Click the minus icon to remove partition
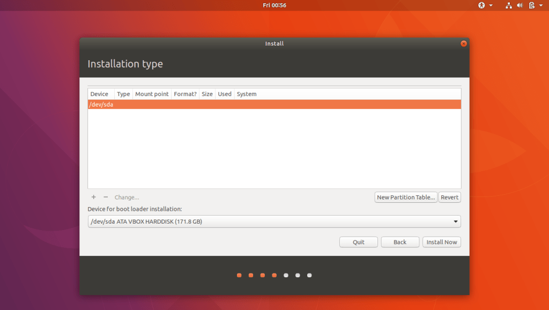 pyautogui.click(x=106, y=197)
